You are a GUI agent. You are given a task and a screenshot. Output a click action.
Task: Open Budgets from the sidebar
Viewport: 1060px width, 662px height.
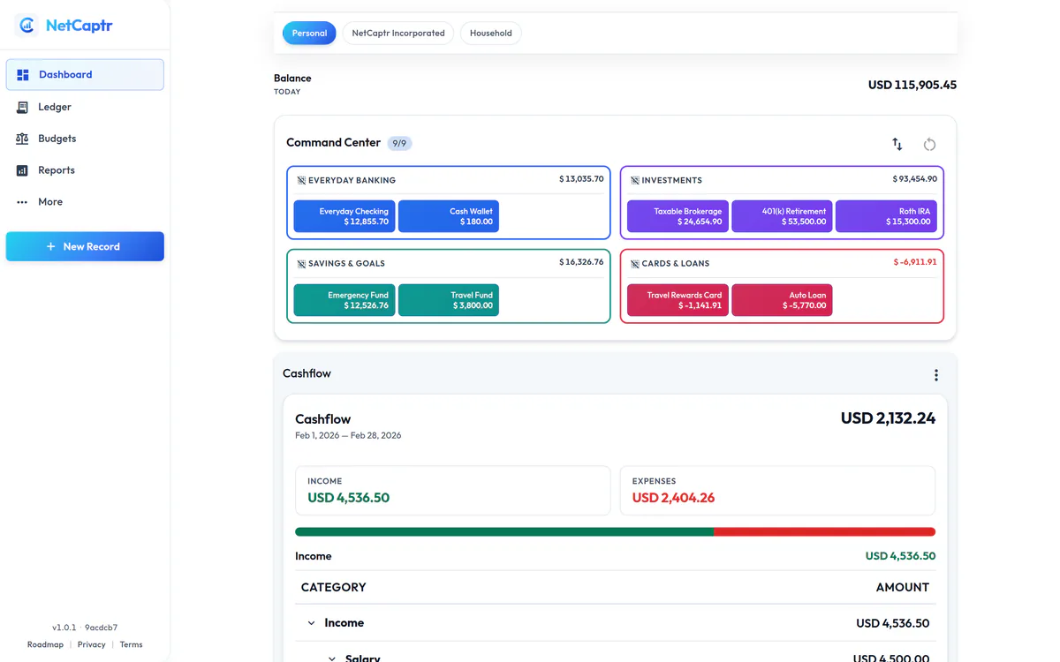point(85,139)
